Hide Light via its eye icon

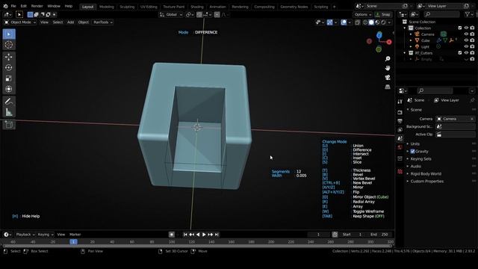tap(466, 46)
